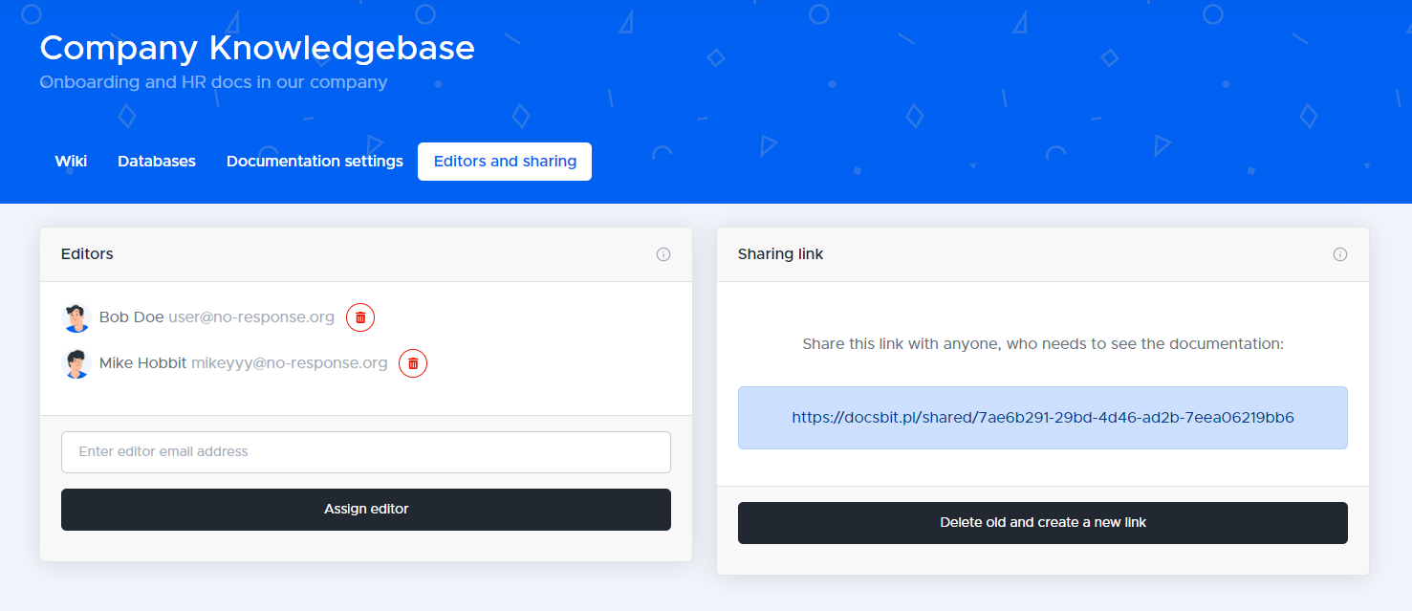
Task: Remove Mike Hobbit using trash icon
Action: coord(413,363)
